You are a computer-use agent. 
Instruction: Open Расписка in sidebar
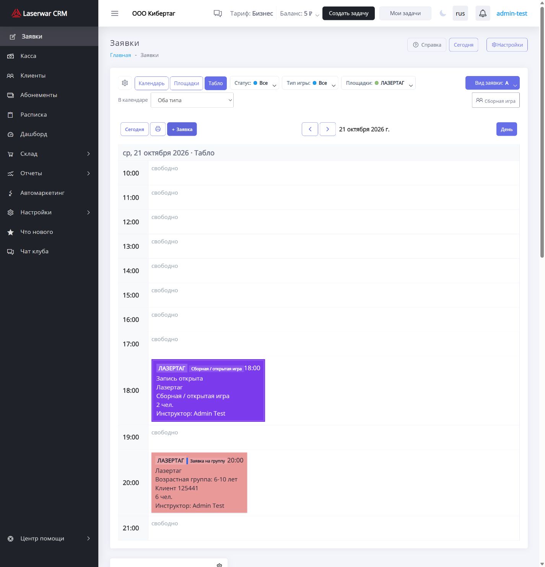49,115
